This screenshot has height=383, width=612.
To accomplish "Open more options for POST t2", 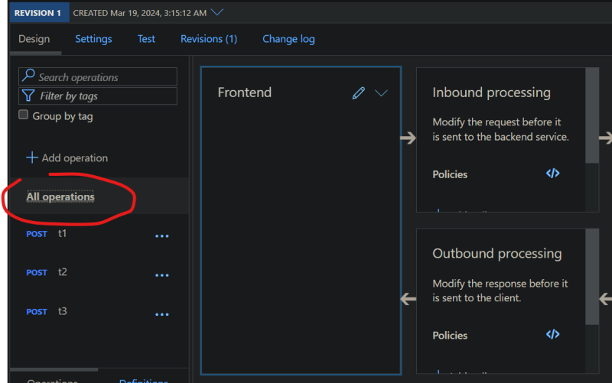I will pos(162,275).
